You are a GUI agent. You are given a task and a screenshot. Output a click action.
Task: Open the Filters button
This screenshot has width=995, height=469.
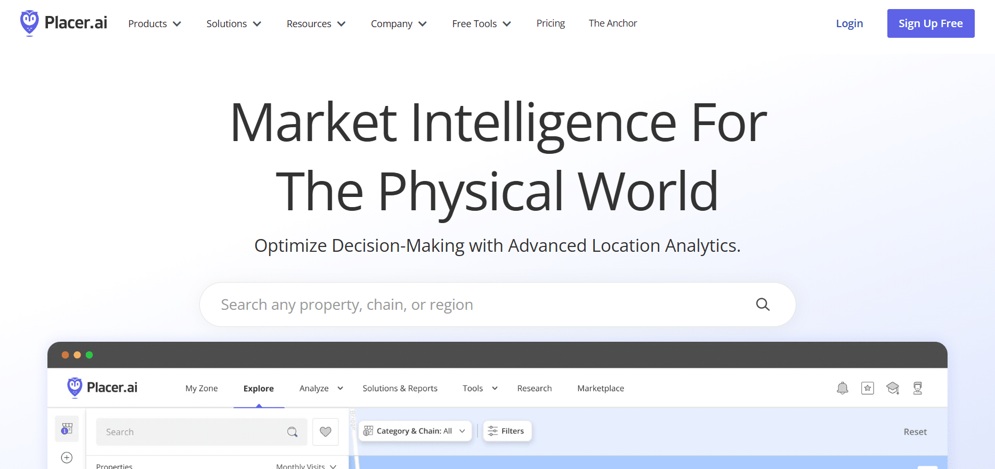(507, 431)
